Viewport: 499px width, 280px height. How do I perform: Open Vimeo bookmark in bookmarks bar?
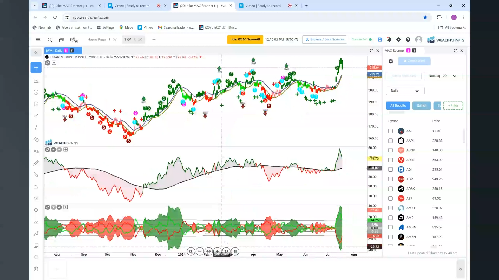pos(145,27)
